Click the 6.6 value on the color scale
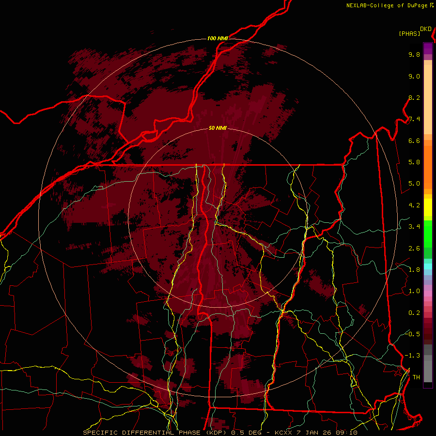This screenshot has height=436, width=436. click(x=414, y=140)
